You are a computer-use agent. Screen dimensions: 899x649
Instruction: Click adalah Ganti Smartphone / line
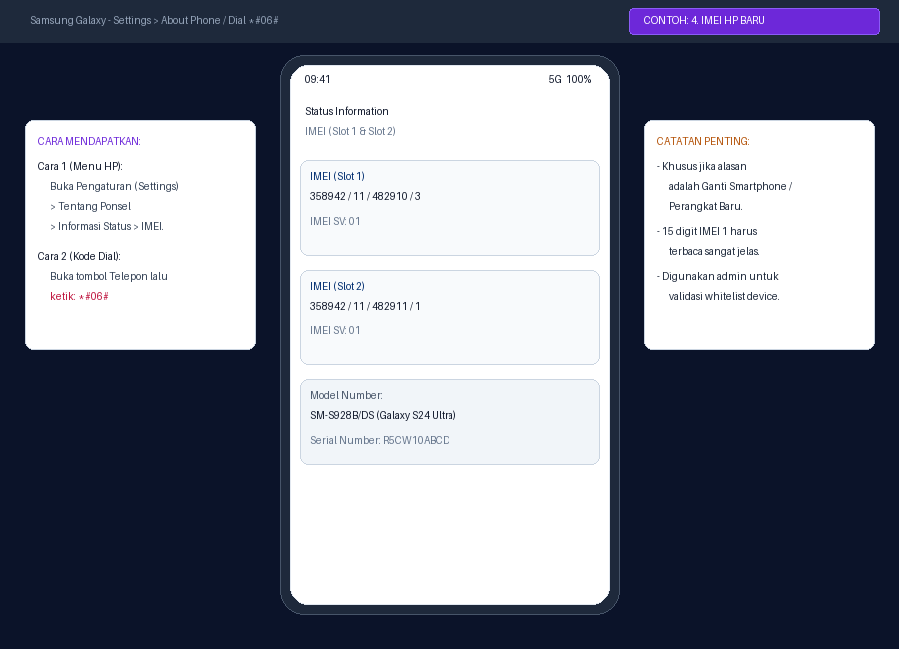pos(730,187)
